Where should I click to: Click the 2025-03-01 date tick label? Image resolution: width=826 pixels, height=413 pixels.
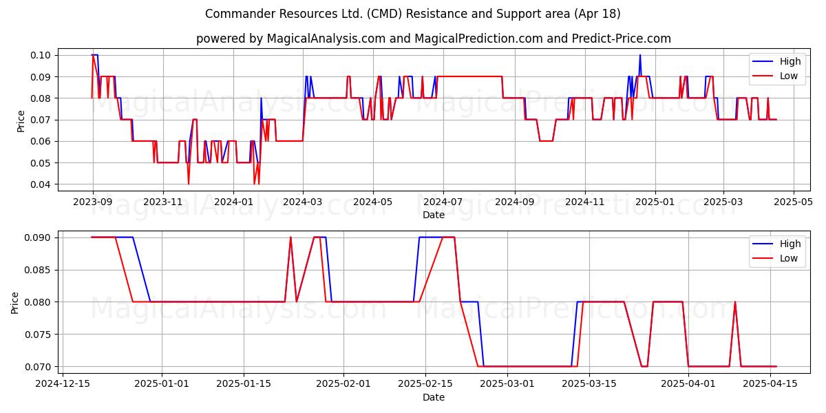507,384
